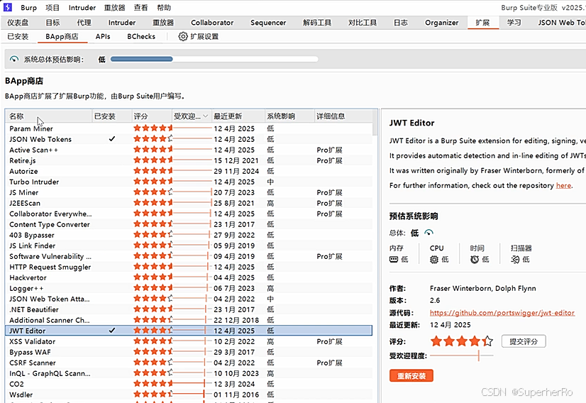
Task: Sort by the 评分 column header
Action: tap(152, 116)
